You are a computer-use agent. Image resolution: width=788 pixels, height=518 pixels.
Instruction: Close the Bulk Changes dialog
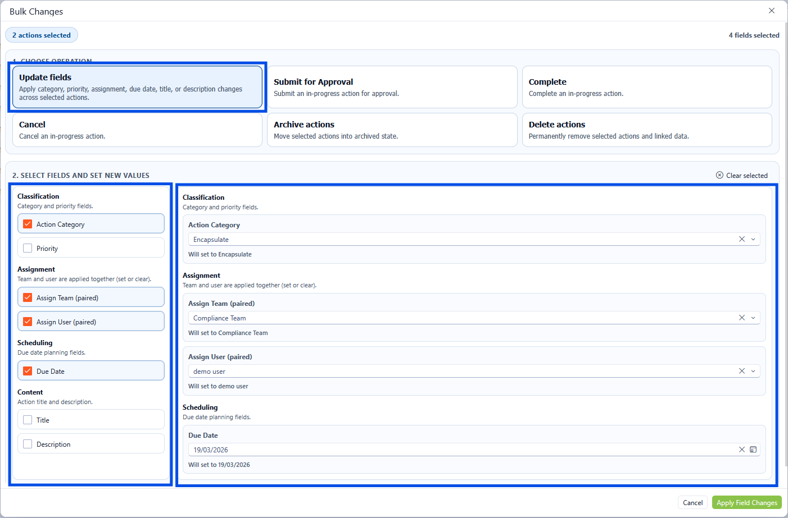click(x=772, y=11)
